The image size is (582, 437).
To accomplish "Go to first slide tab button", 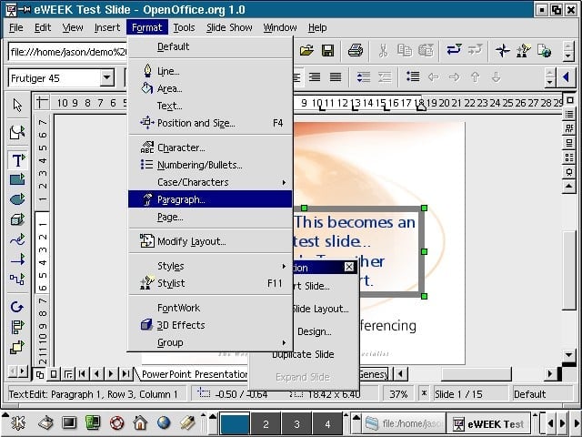I will coord(83,374).
